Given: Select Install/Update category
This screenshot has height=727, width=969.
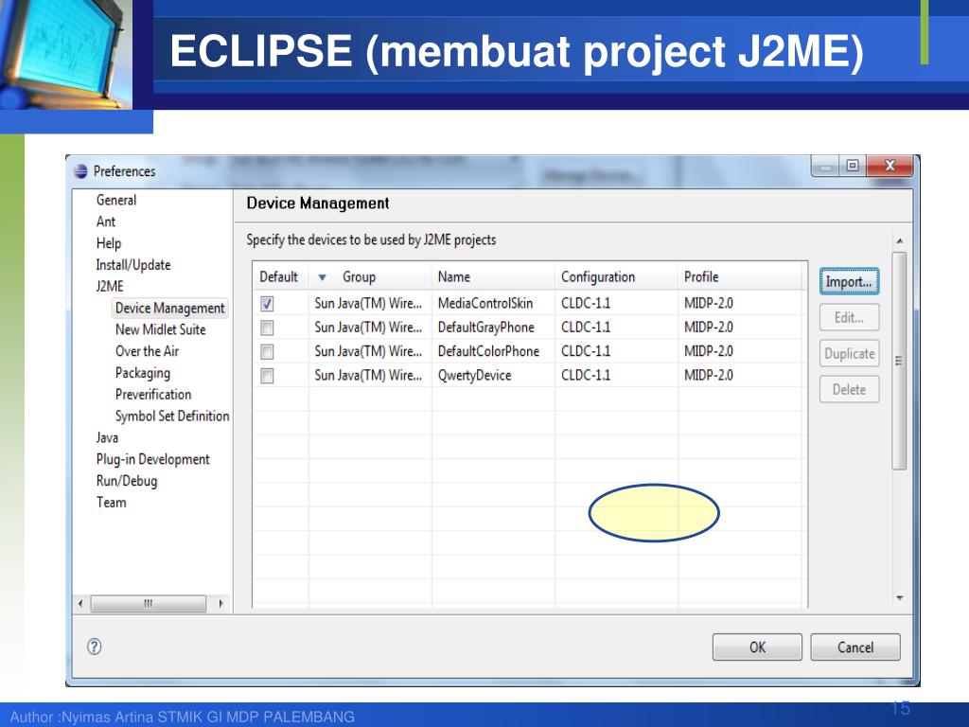Looking at the screenshot, I should pos(132,265).
